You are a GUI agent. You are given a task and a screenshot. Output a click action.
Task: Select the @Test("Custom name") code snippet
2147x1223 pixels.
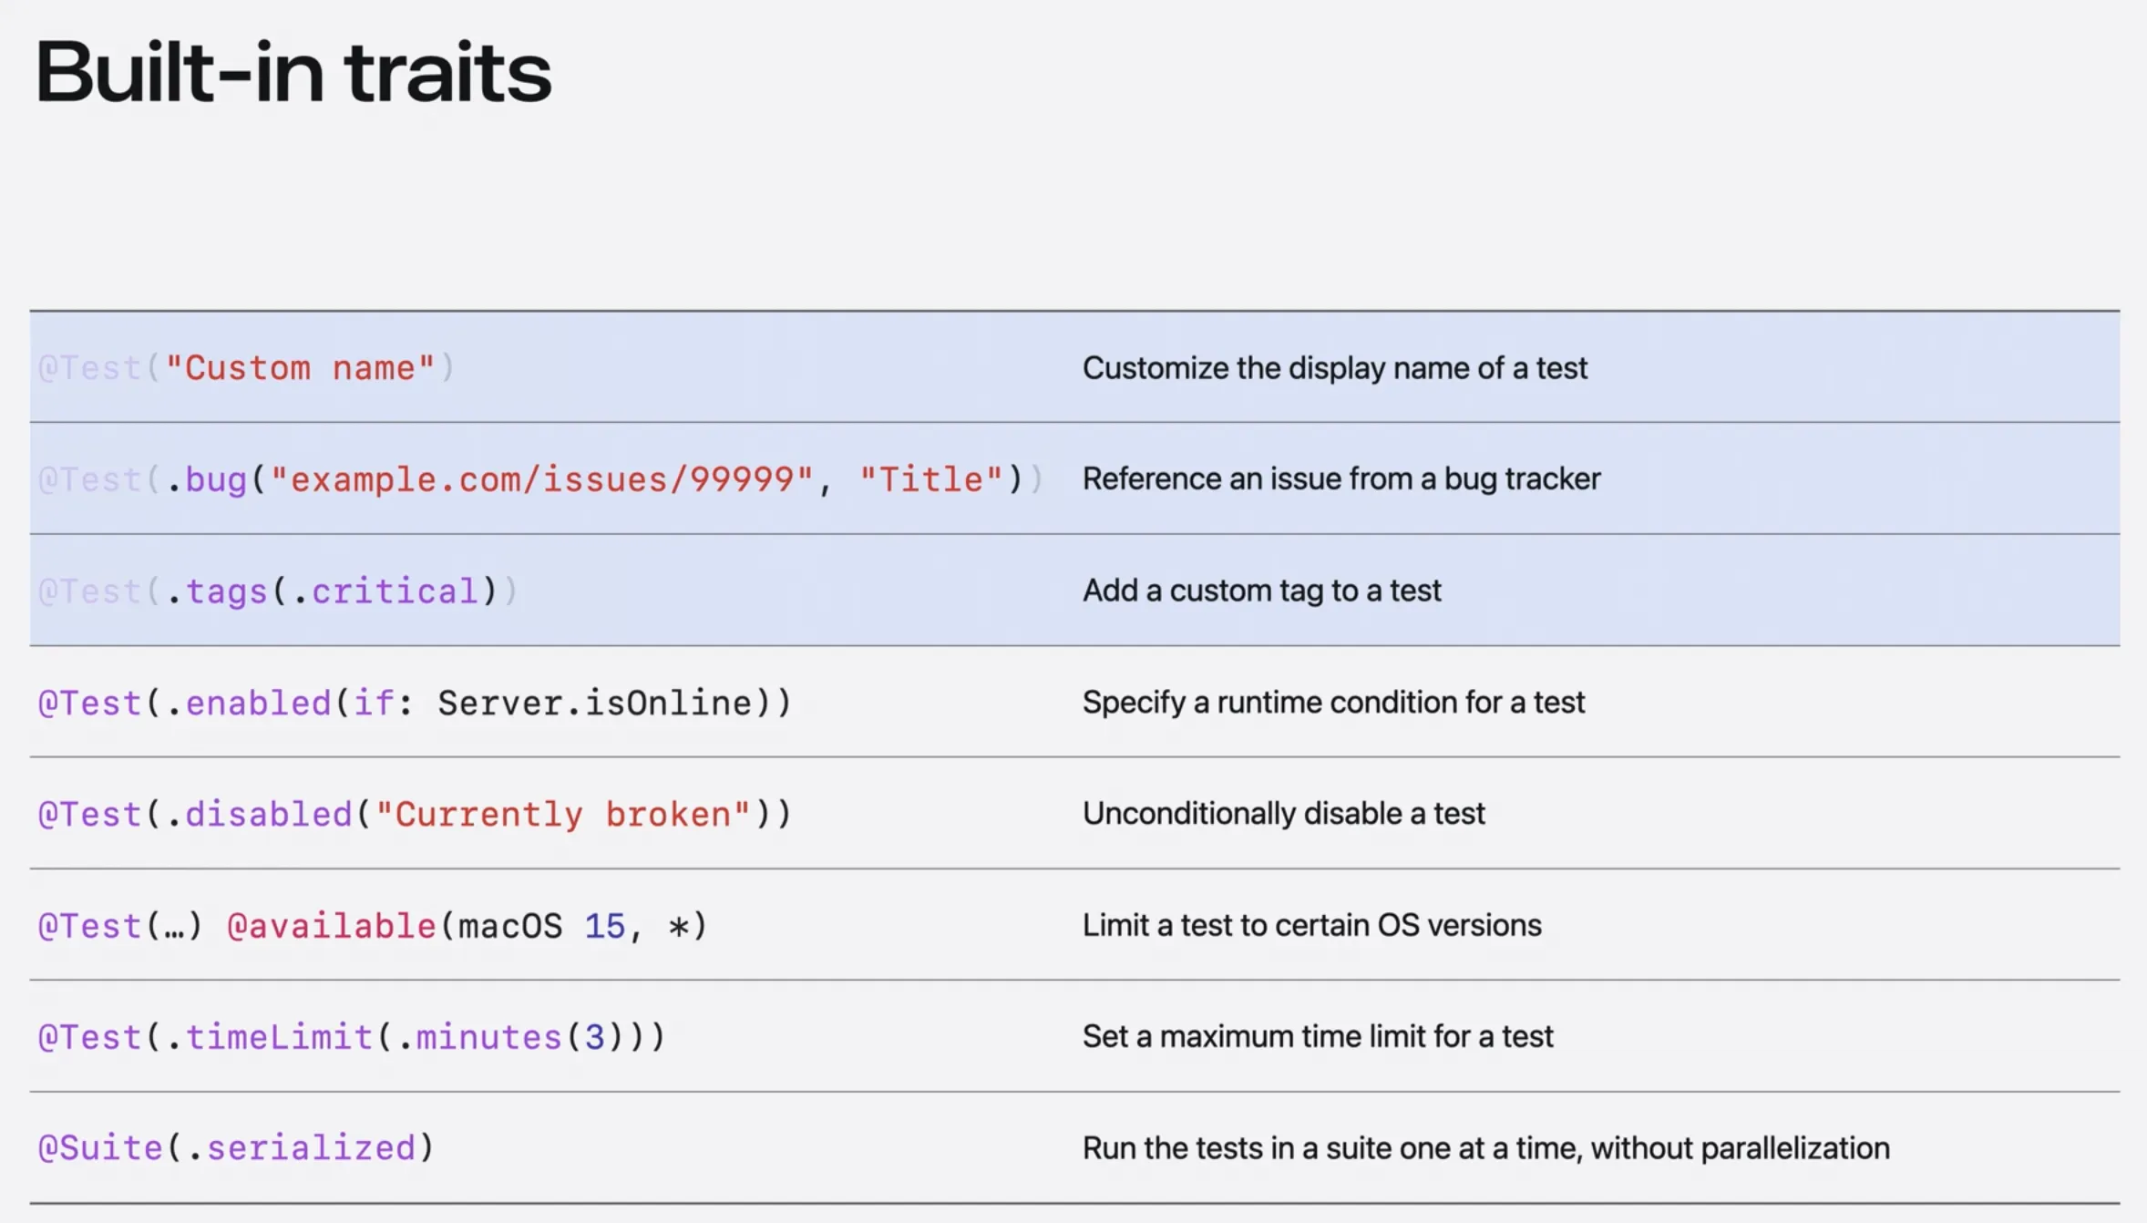pos(246,368)
